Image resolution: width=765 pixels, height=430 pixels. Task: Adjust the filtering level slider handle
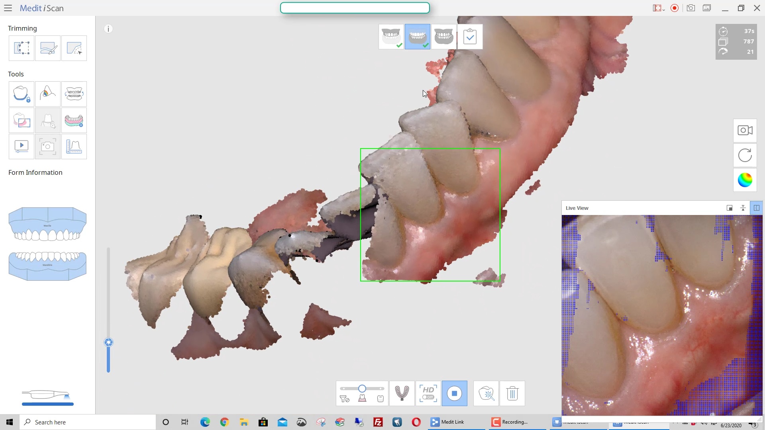click(362, 389)
